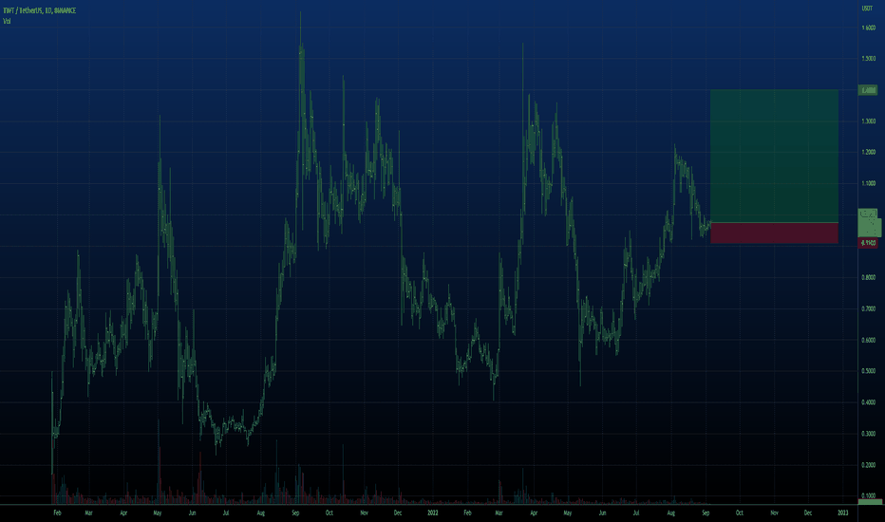Click the Dec label just before 2023
The width and height of the screenshot is (885, 522).
pyautogui.click(x=808, y=513)
